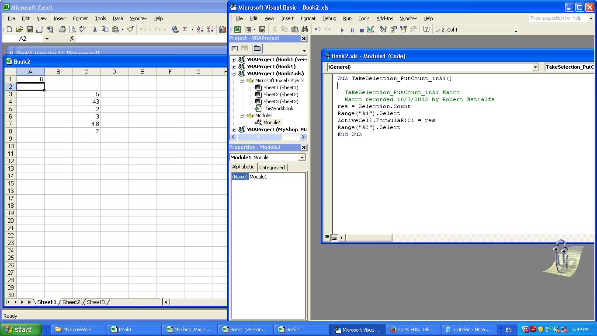Click the Break pause button in VB toolbar
Image resolution: width=597 pixels, height=336 pixels.
352,30
